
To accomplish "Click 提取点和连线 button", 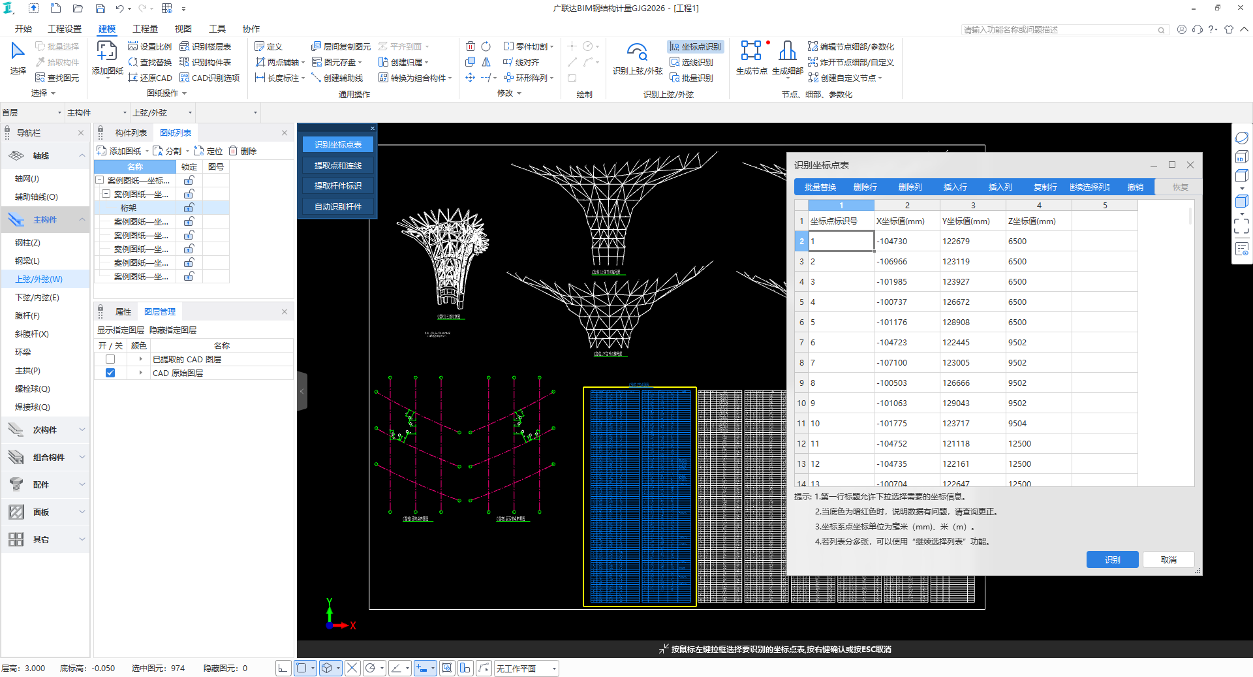I will [x=337, y=165].
